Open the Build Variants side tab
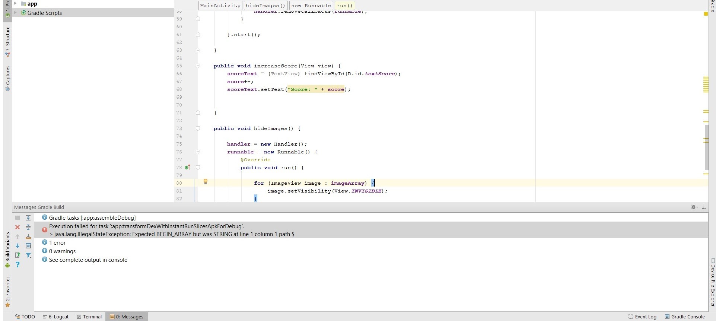Viewport: 716px width, 321px height. 7,250
